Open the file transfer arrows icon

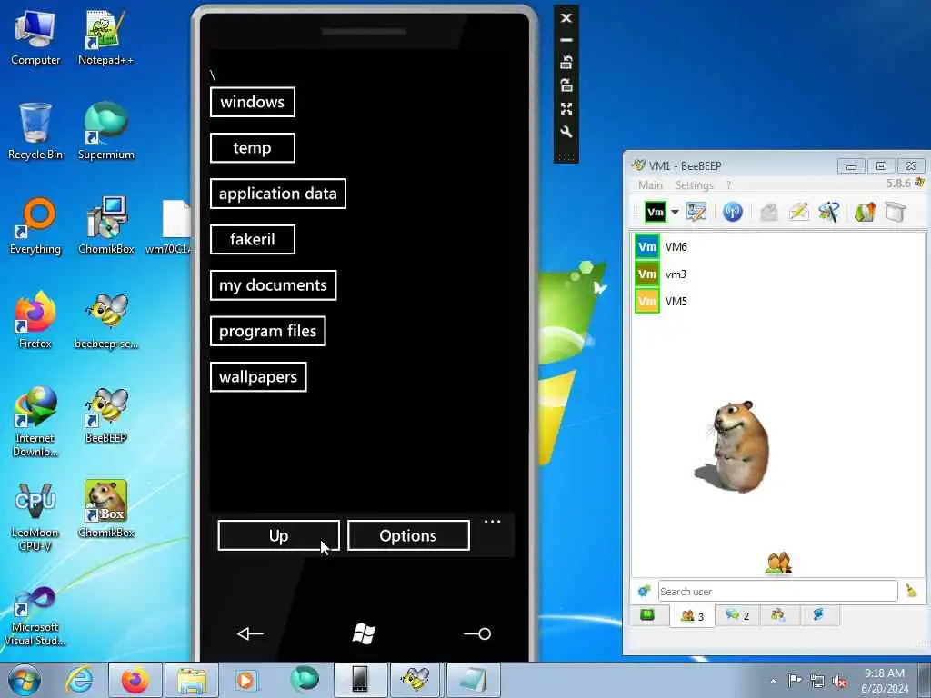point(866,212)
